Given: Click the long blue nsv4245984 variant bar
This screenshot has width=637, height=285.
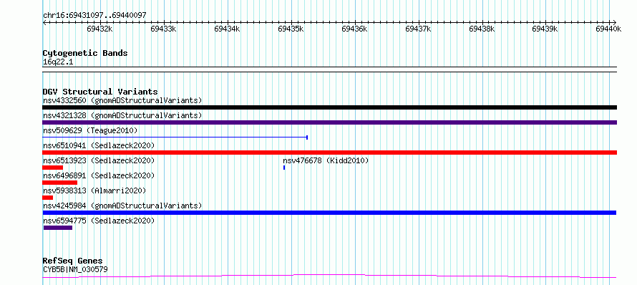Looking at the screenshot, I should point(329,213).
